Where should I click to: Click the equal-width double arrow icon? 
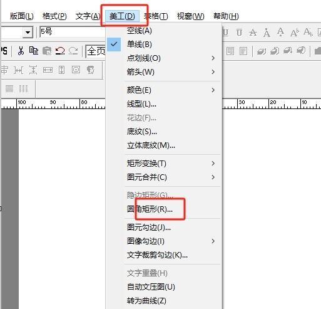(48, 70)
